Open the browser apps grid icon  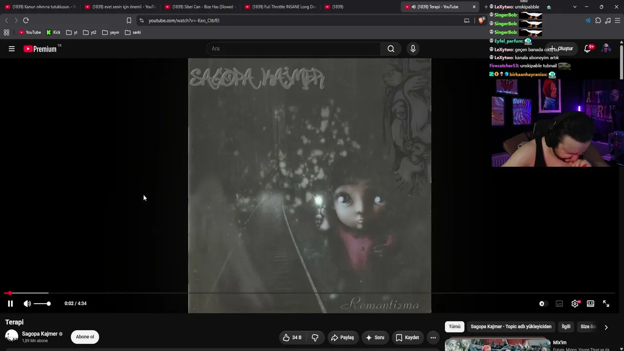point(6,33)
